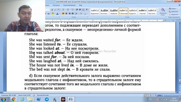Viewport: 181px width, 102px height.
Task: Click zoom out minus button
Action: pos(163,95)
